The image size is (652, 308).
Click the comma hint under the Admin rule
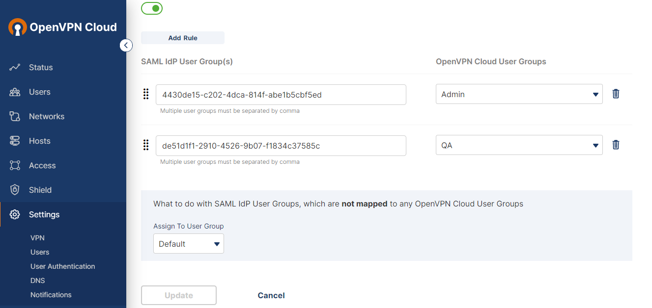pyautogui.click(x=230, y=111)
